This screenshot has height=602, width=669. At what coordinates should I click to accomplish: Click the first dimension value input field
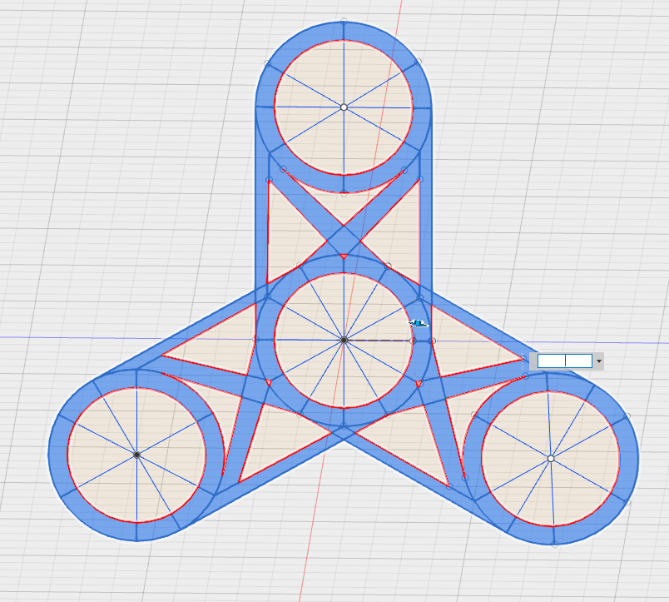[x=548, y=361]
